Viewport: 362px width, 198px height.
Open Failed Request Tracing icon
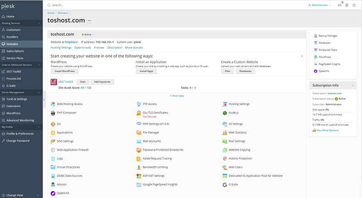pyautogui.click(x=139, y=159)
